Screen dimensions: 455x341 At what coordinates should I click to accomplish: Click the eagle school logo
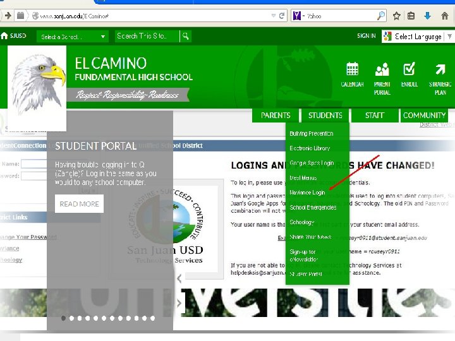click(x=37, y=88)
